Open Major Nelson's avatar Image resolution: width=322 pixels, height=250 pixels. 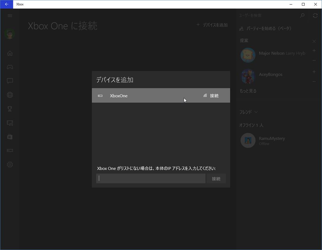tap(248, 55)
